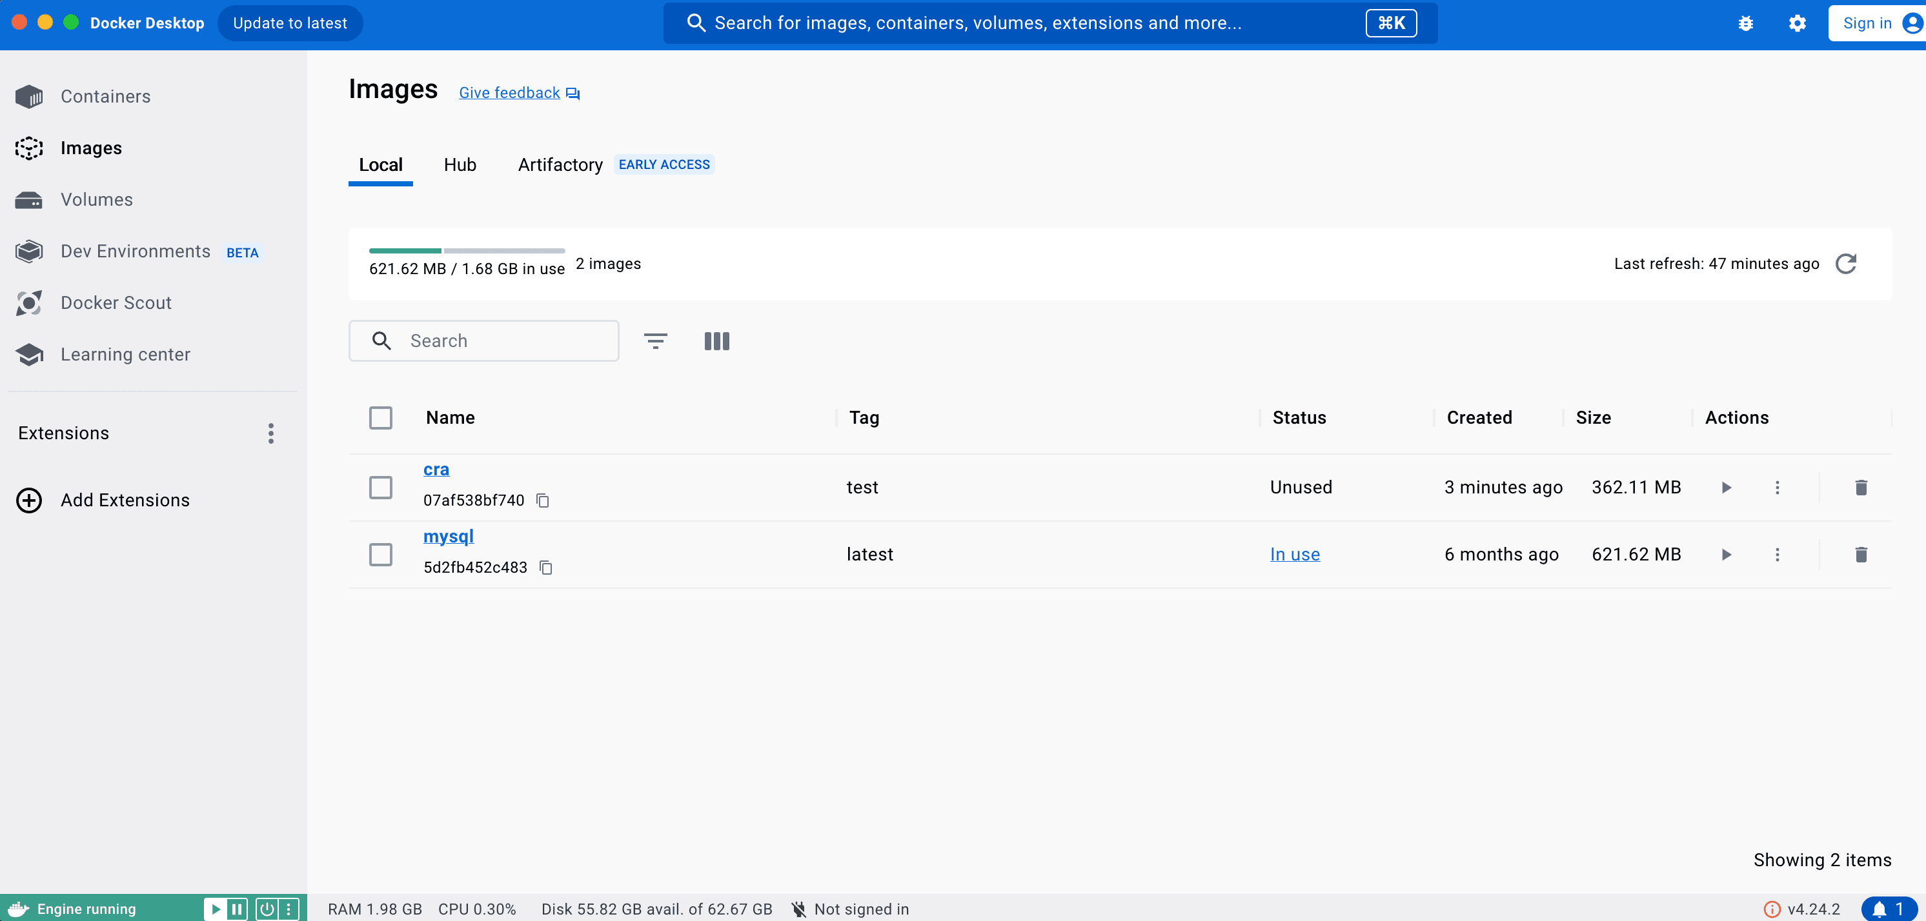Open the Extensions three-dot menu
This screenshot has height=921, width=1926.
click(x=270, y=433)
